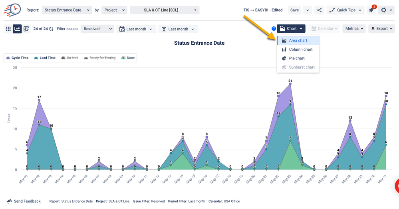
Task: Choose Pie chart from the menu
Action: click(x=297, y=58)
